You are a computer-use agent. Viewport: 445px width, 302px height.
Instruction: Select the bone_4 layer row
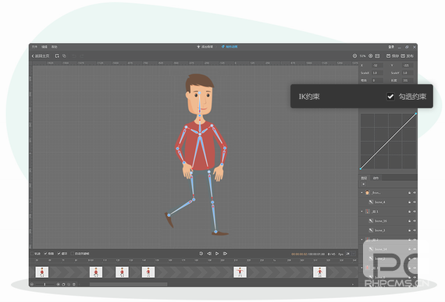click(x=388, y=202)
